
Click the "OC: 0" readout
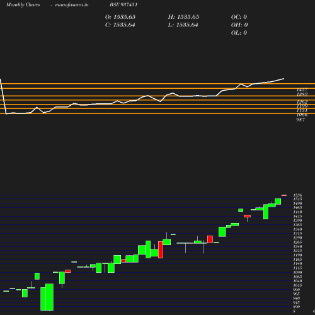[x=239, y=17]
